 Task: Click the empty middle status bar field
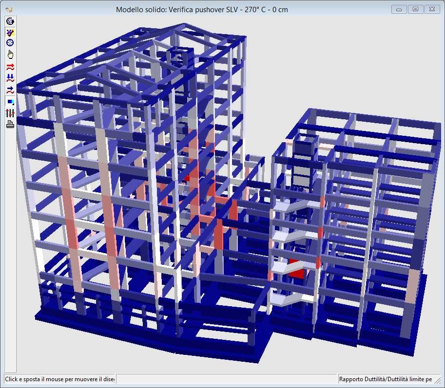tap(226, 379)
